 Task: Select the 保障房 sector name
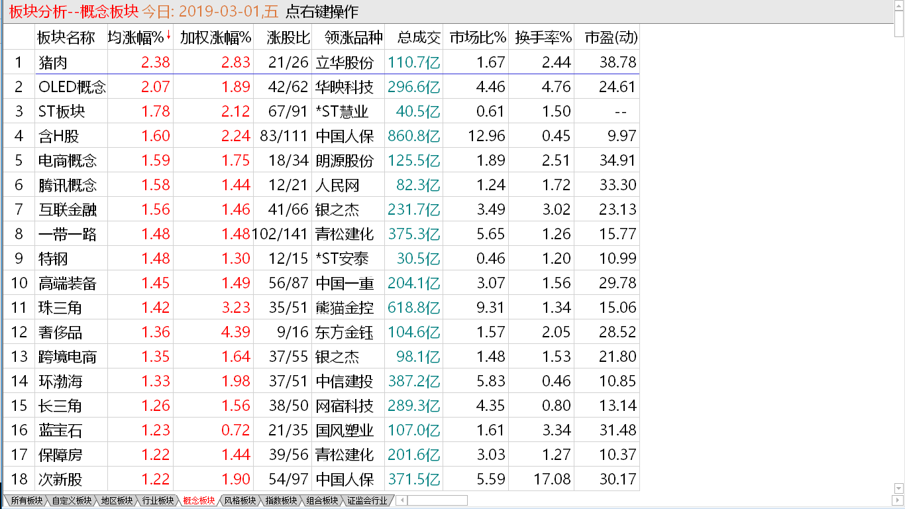pos(60,455)
